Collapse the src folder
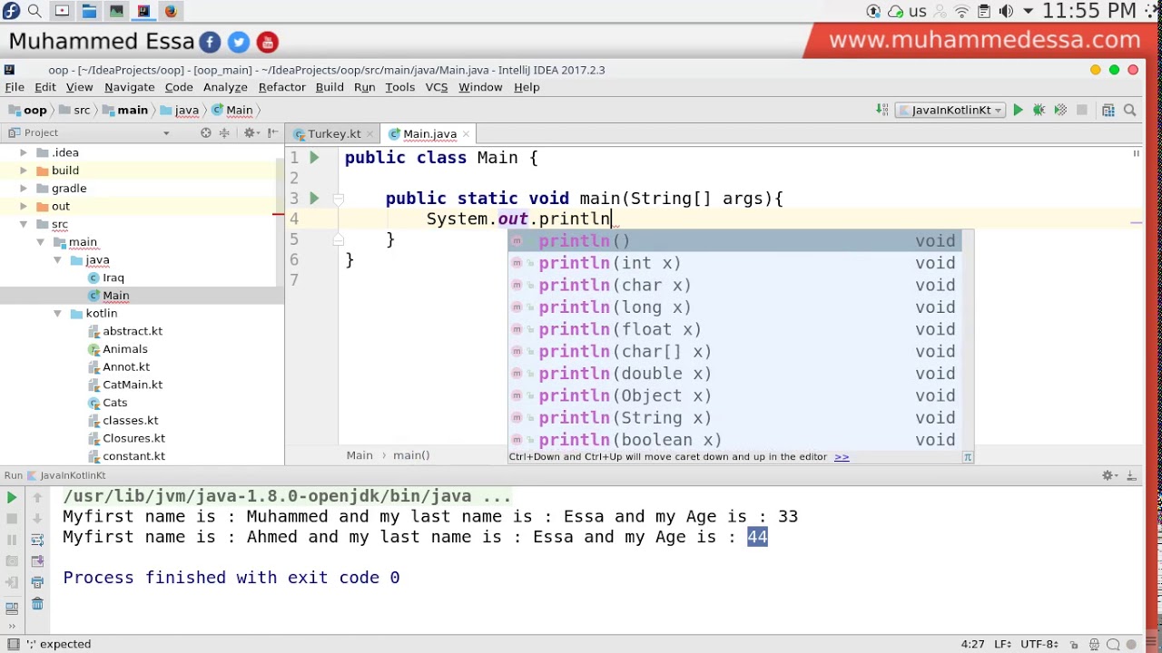The image size is (1162, 653). 24,224
